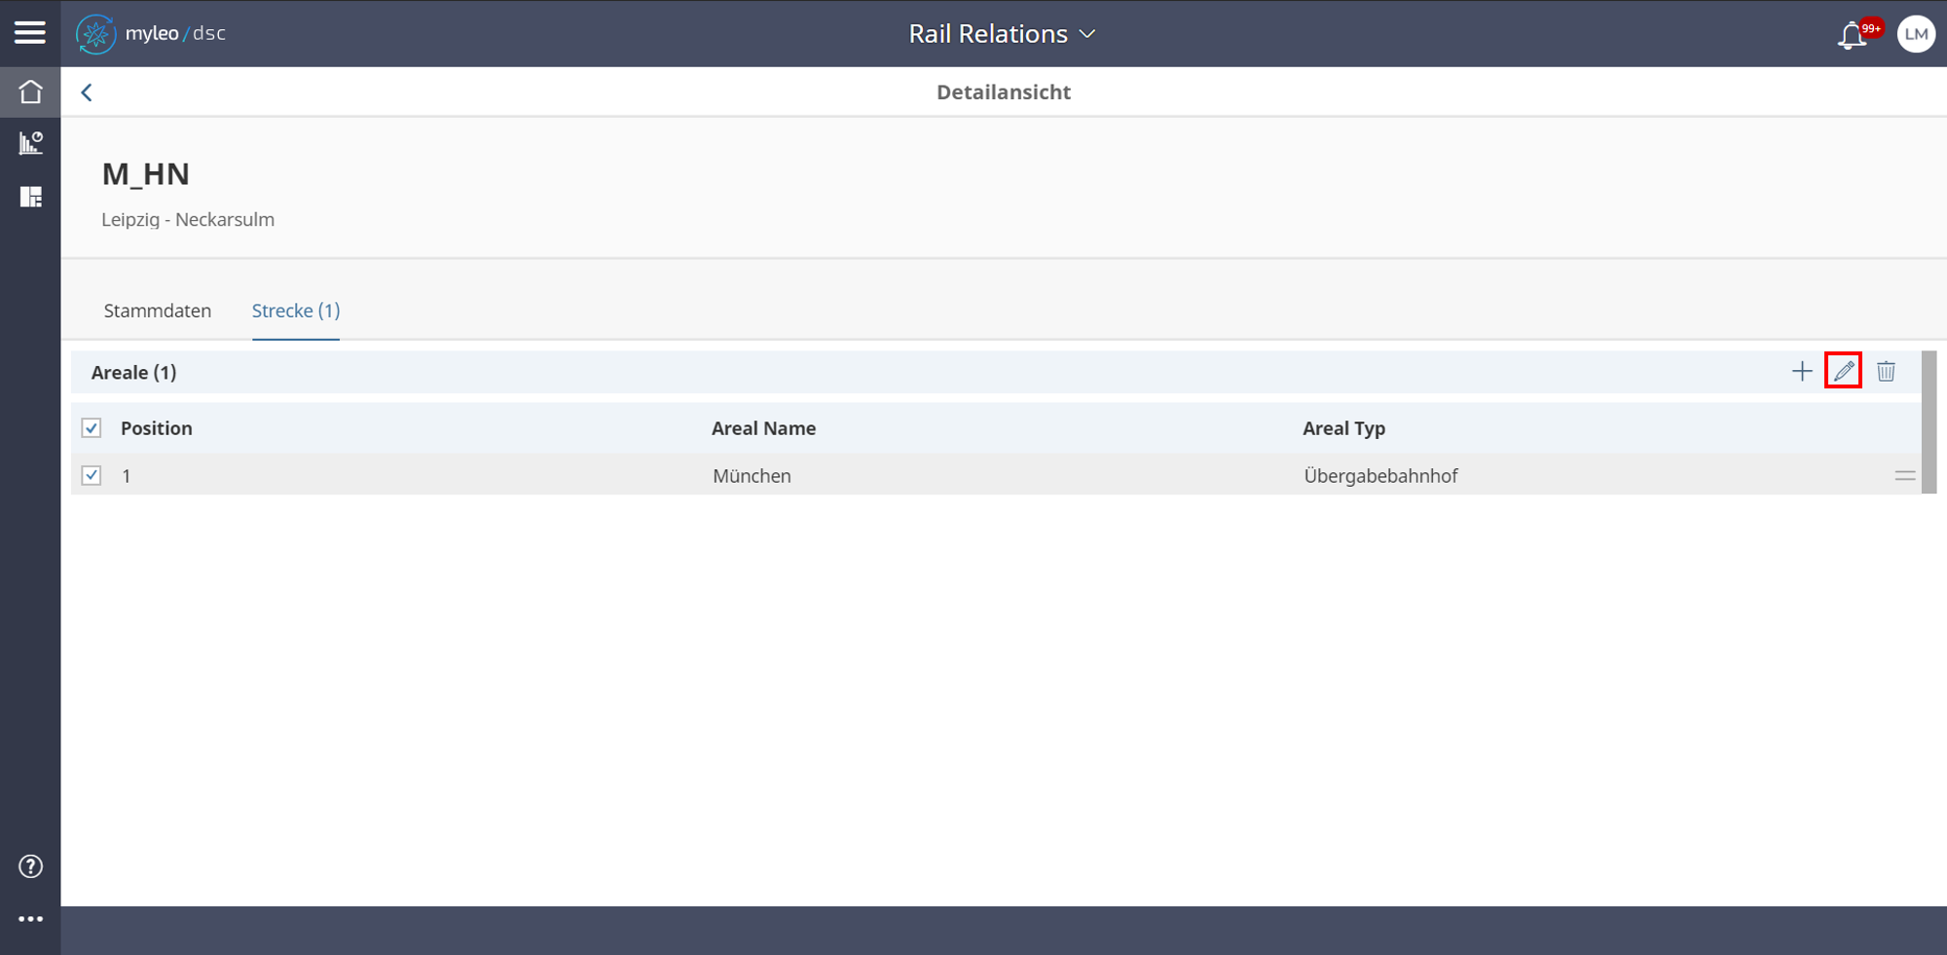Click the Leipzig - Neckarsulm subtitle
1947x955 pixels.
click(188, 220)
